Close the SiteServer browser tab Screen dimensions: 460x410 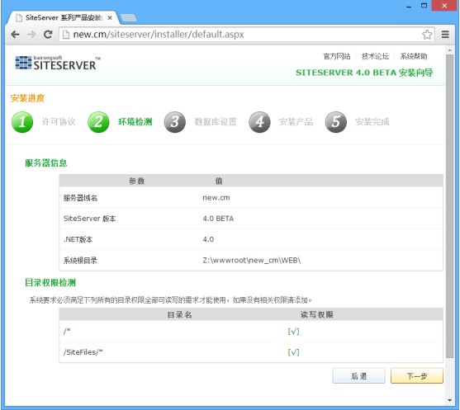click(110, 18)
